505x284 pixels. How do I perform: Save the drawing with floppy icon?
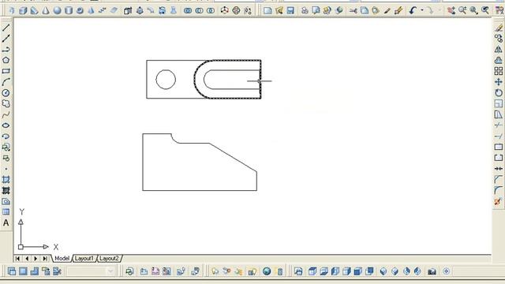pyautogui.click(x=290, y=10)
